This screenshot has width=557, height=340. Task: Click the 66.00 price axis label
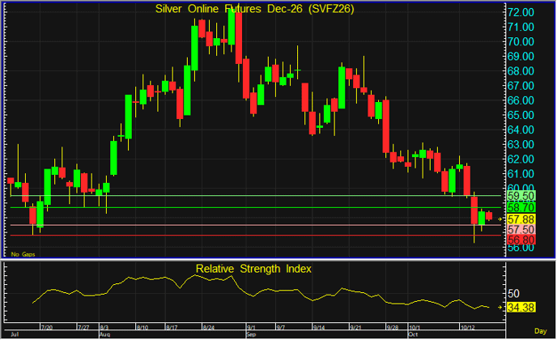[x=521, y=100]
